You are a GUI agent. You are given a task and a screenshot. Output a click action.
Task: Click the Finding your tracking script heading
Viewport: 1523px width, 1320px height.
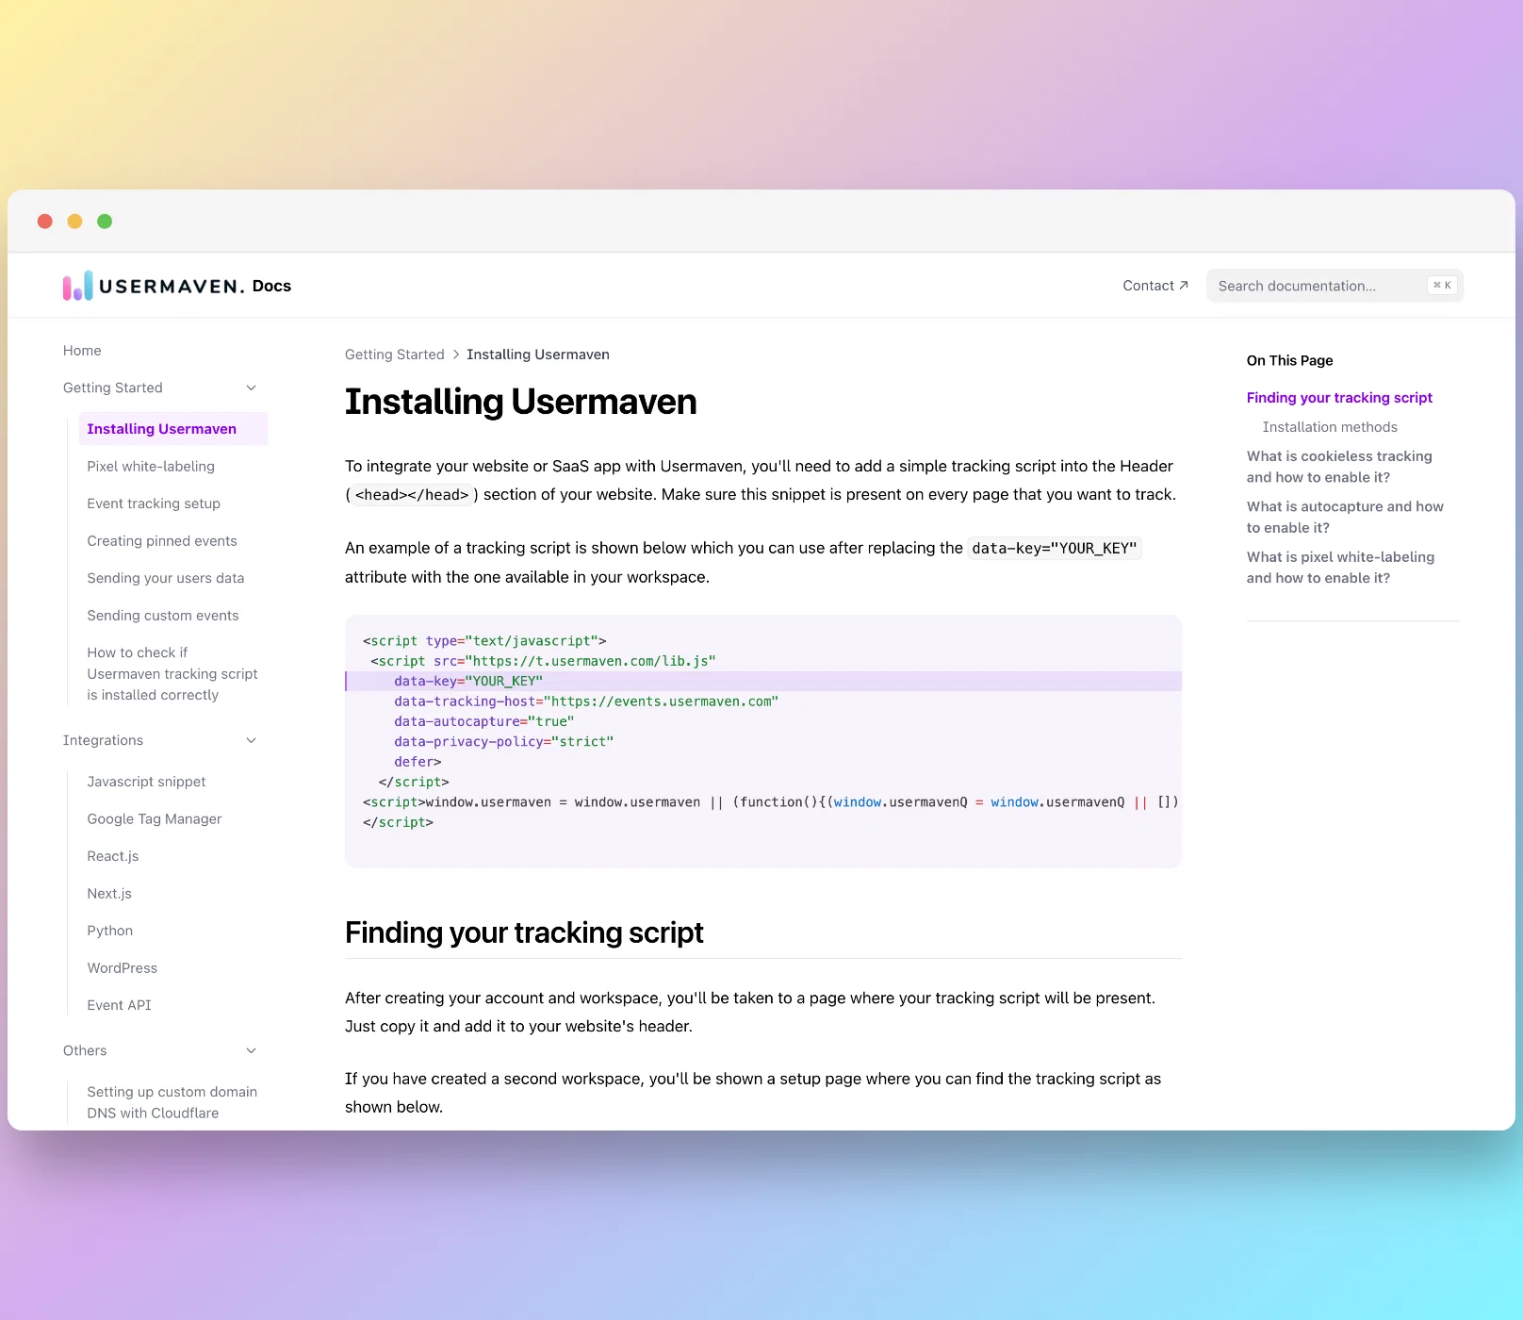pos(524,932)
